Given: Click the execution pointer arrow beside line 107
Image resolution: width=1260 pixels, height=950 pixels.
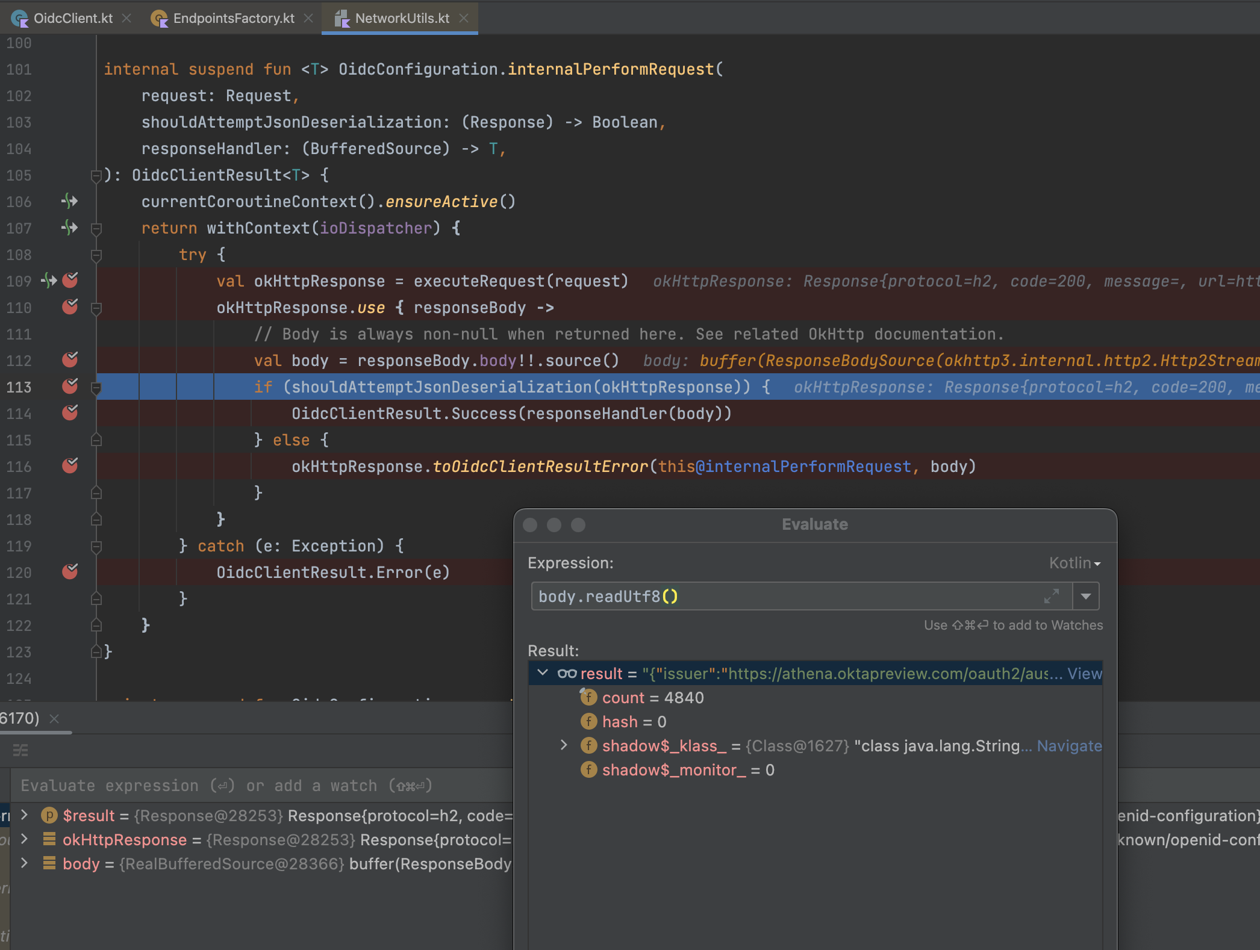Looking at the screenshot, I should [69, 228].
